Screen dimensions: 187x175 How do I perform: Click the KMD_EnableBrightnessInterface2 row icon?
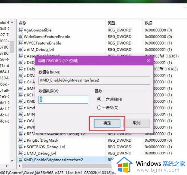pyautogui.click(x=21, y=160)
